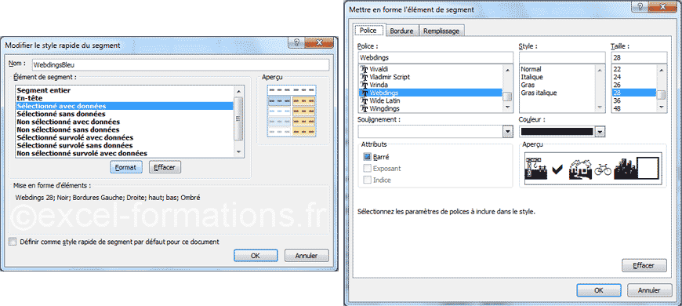
Task: Click scroll down arrow of Police font list
Action: [x=507, y=107]
